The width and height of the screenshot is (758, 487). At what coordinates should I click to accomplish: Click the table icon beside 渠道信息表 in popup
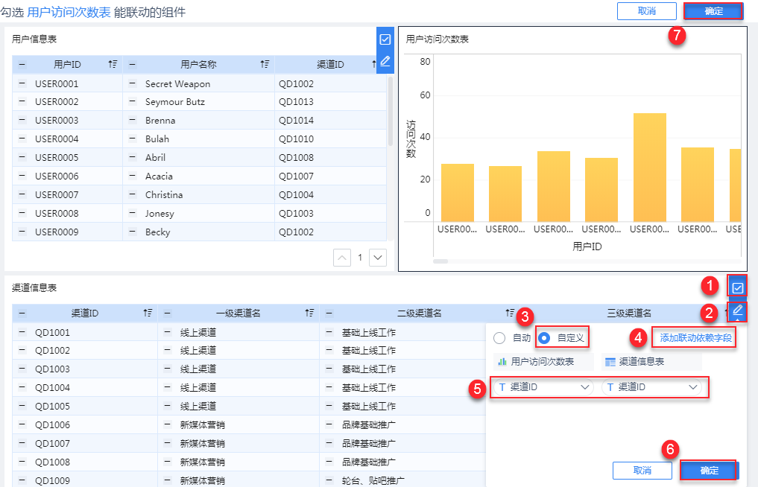(610, 362)
